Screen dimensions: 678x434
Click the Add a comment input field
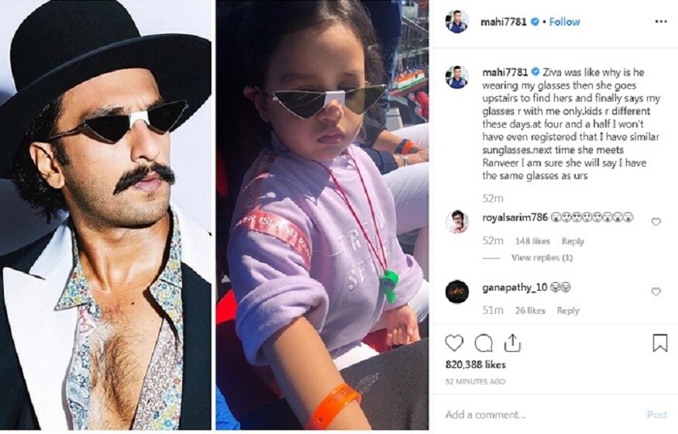[541, 415]
